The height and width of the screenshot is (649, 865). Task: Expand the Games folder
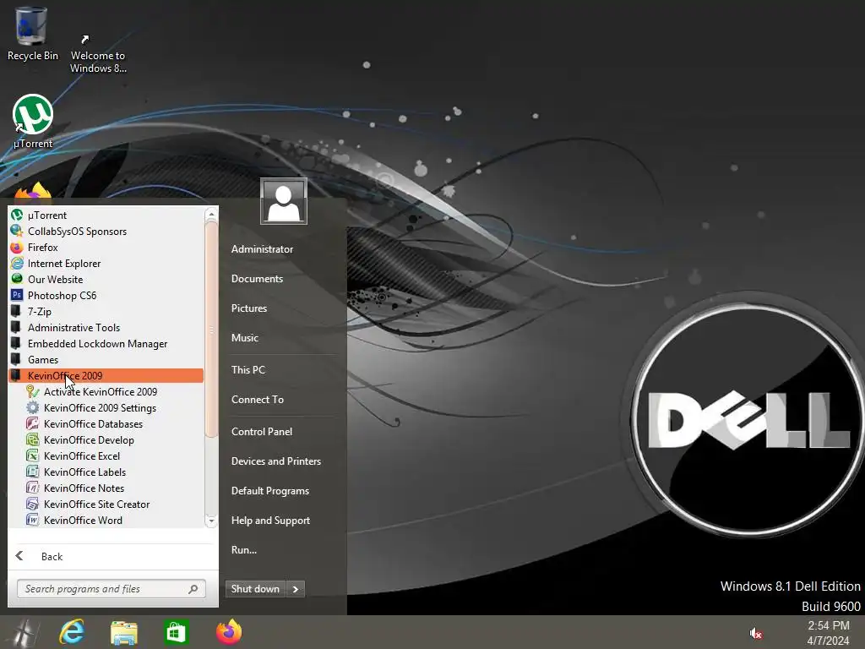pyautogui.click(x=106, y=359)
